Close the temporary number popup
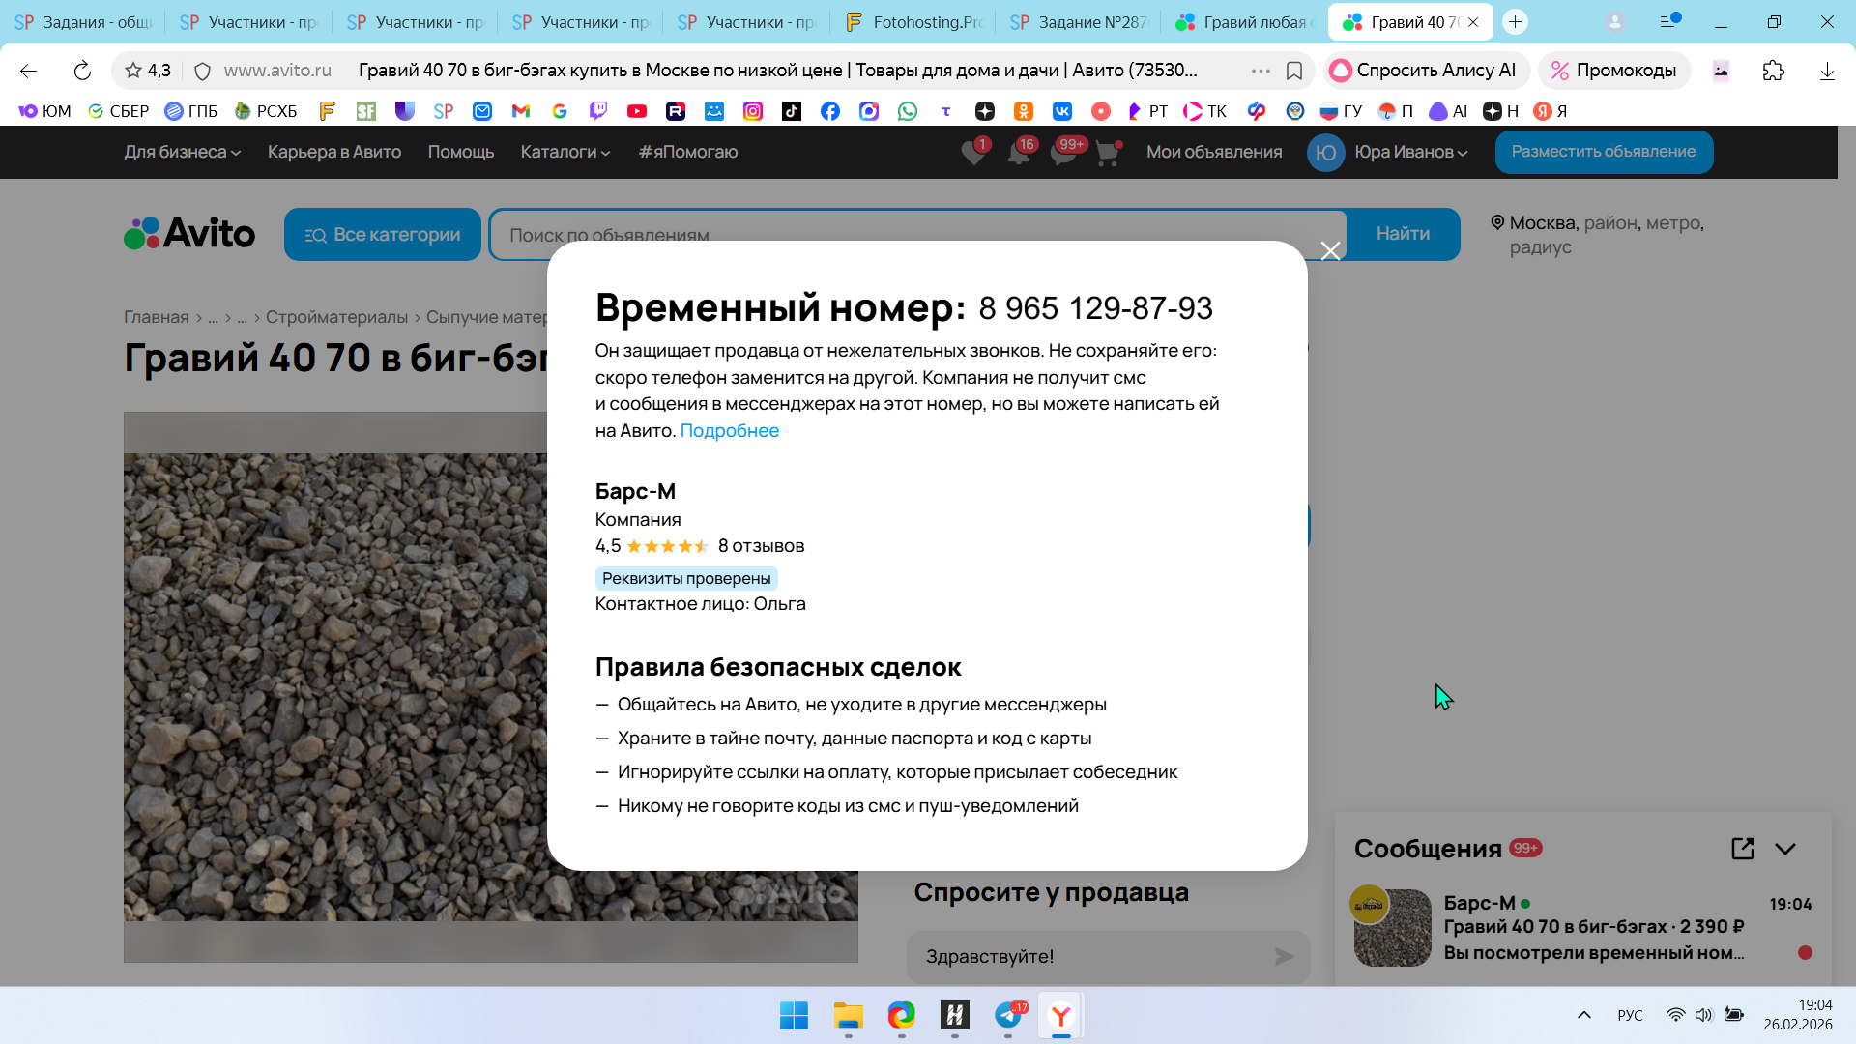This screenshot has height=1044, width=1856. click(x=1330, y=251)
